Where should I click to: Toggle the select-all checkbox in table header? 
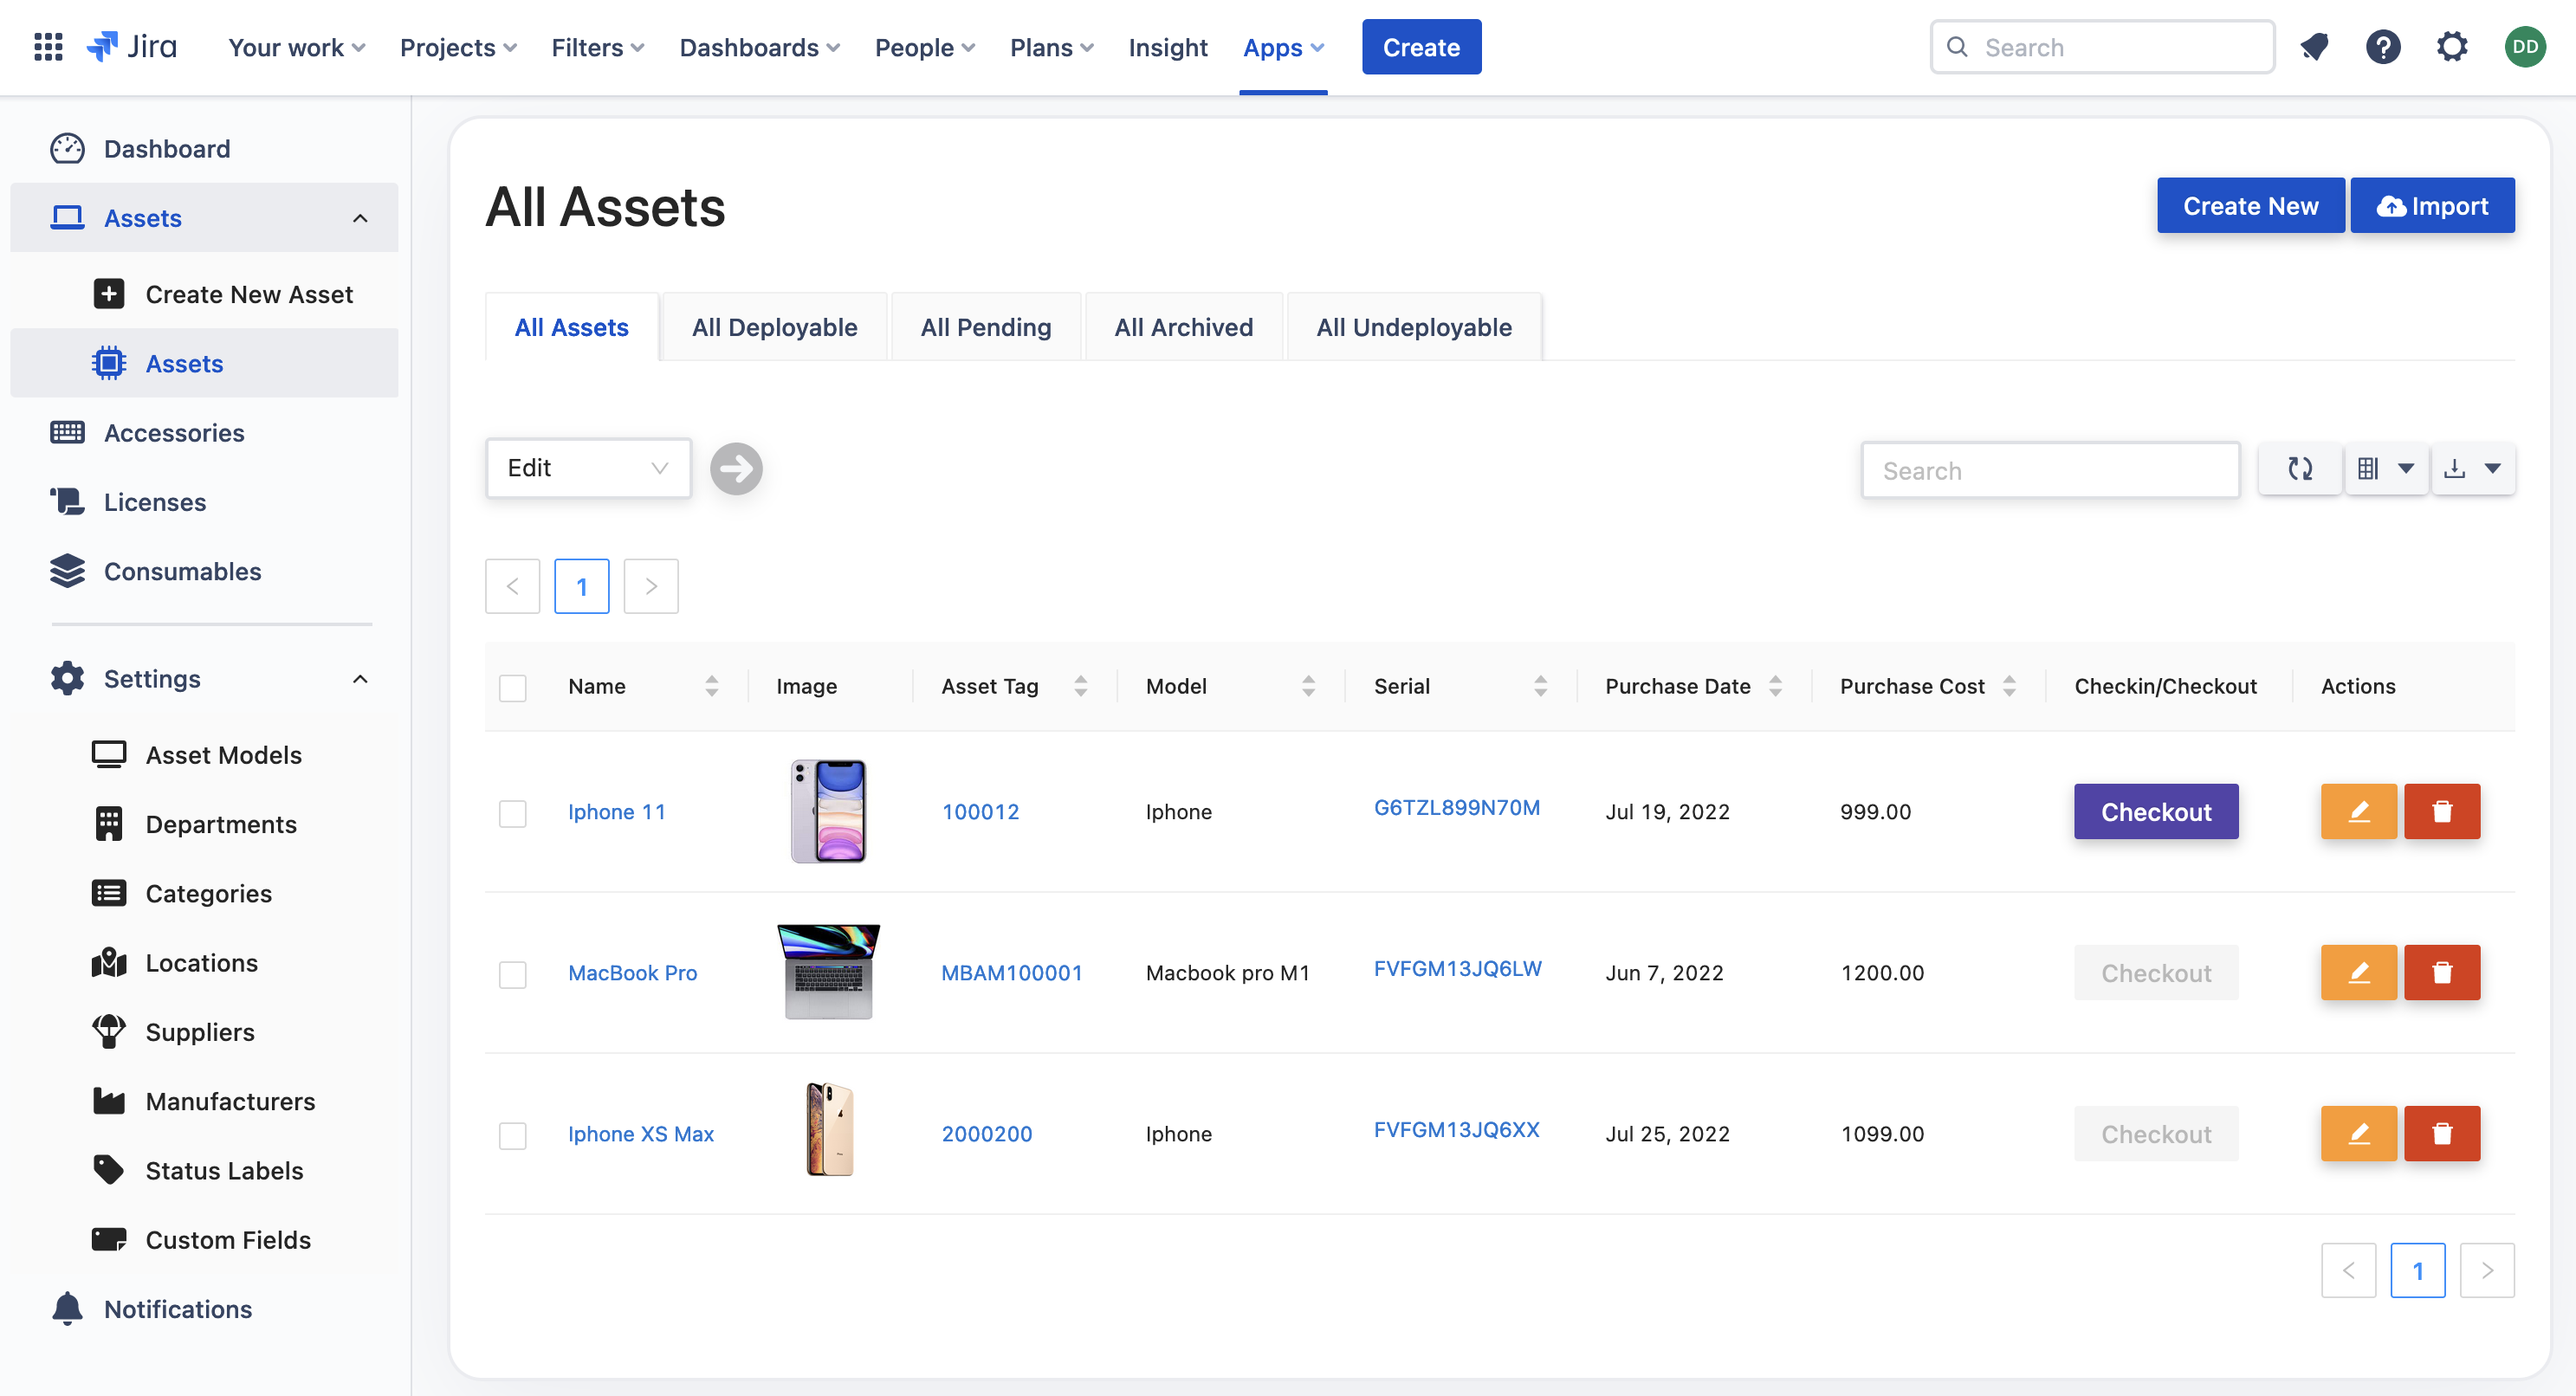tap(513, 688)
